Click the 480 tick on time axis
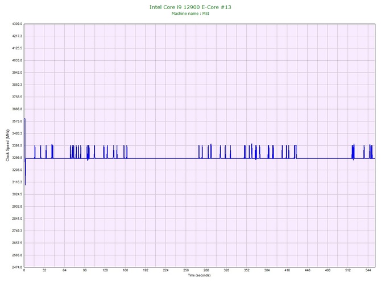This screenshot has width=381, height=285. pyautogui.click(x=328, y=270)
